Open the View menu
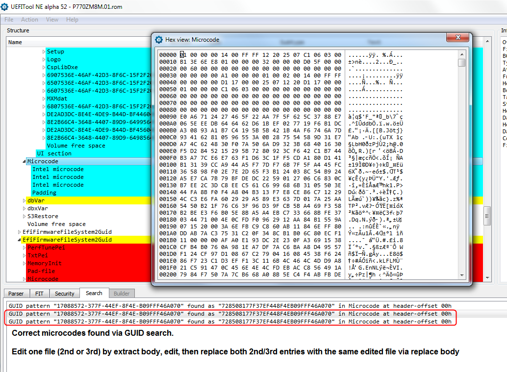 (52, 20)
